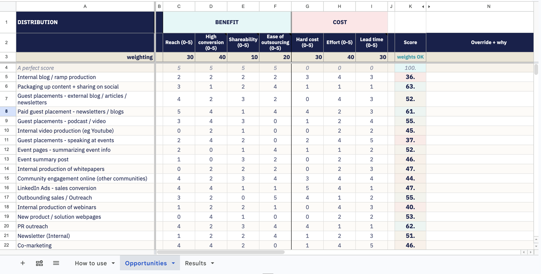This screenshot has height=274, width=541.
Task: Click the 'A perfect score' cell
Action: [x=85, y=68]
